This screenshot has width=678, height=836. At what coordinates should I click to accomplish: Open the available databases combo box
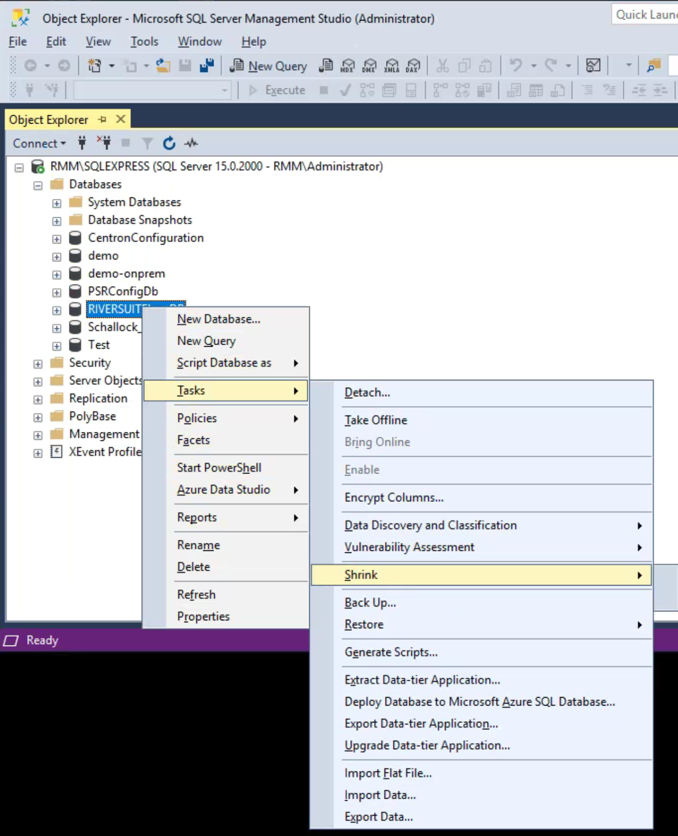(153, 90)
